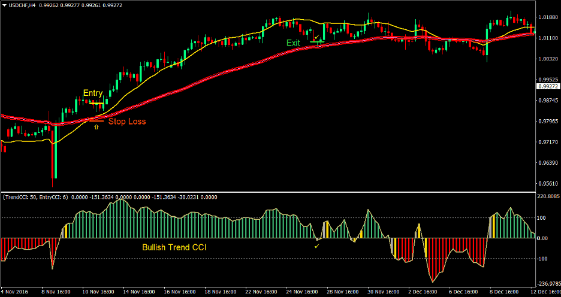Click the yellow Entry price line
The image size is (561, 297).
pos(96,103)
